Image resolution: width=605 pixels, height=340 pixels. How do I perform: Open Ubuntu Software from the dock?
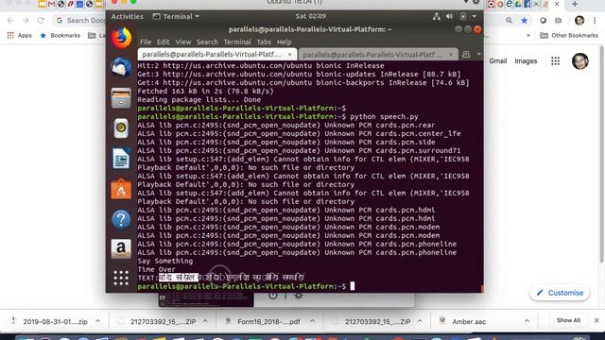(121, 189)
